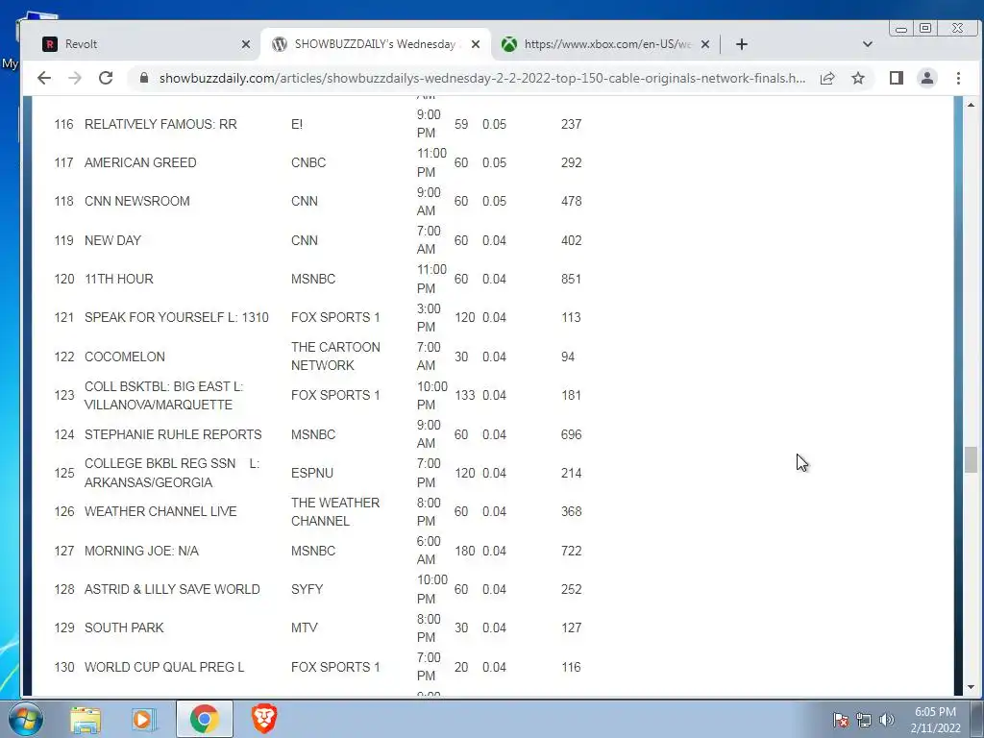Click the network cell THE WEATHER CHANNEL

coord(335,511)
